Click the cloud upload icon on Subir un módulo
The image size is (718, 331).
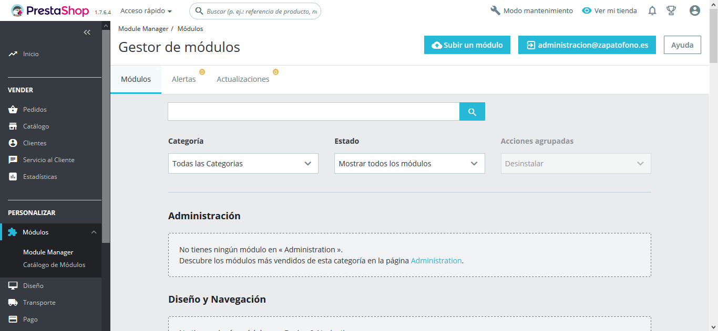[437, 45]
